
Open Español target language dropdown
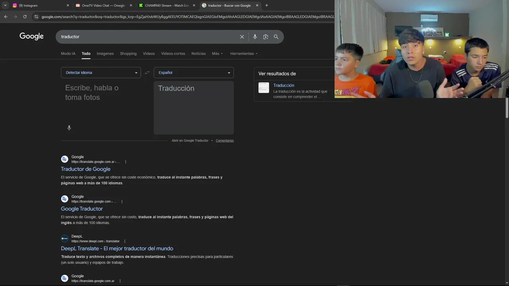point(194,73)
